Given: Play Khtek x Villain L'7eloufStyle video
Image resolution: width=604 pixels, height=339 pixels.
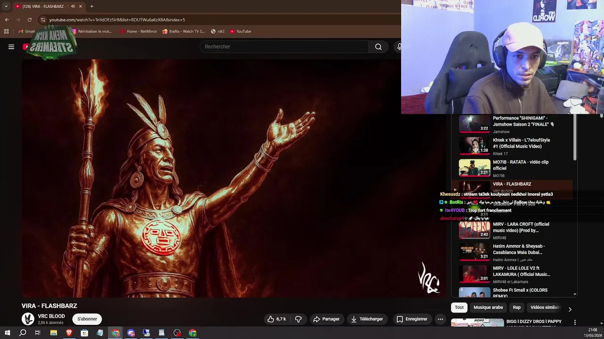Looking at the screenshot, I should (512, 146).
